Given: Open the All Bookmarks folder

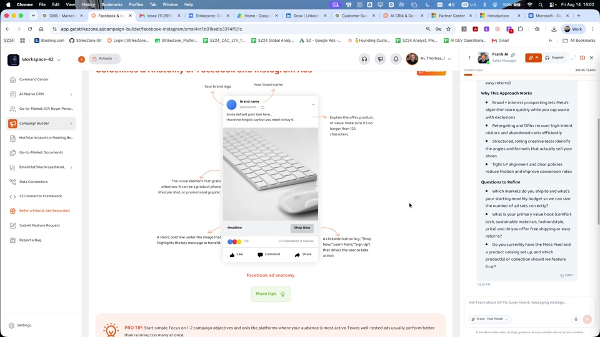Looking at the screenshot, I should point(579,41).
